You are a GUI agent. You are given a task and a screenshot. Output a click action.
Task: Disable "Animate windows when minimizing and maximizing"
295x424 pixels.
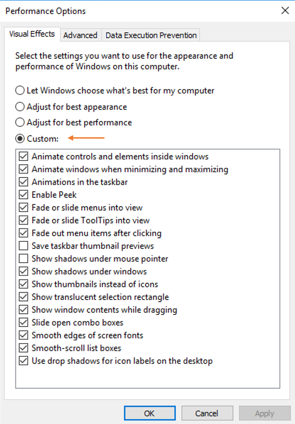point(24,169)
